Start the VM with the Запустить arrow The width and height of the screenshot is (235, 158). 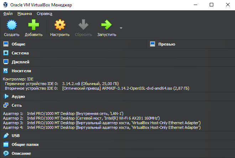[x=106, y=25]
